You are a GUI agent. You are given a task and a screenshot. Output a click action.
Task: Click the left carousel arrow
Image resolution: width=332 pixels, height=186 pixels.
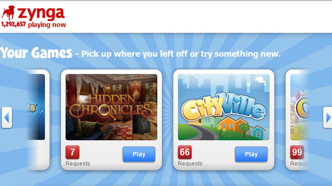click(x=7, y=117)
